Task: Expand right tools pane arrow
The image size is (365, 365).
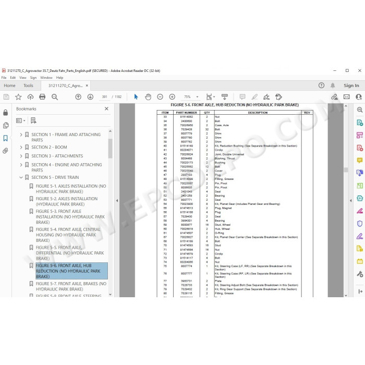Action: point(351,200)
